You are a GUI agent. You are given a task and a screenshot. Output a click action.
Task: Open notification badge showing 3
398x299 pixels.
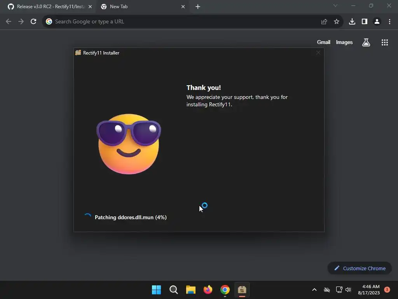pos(387,290)
